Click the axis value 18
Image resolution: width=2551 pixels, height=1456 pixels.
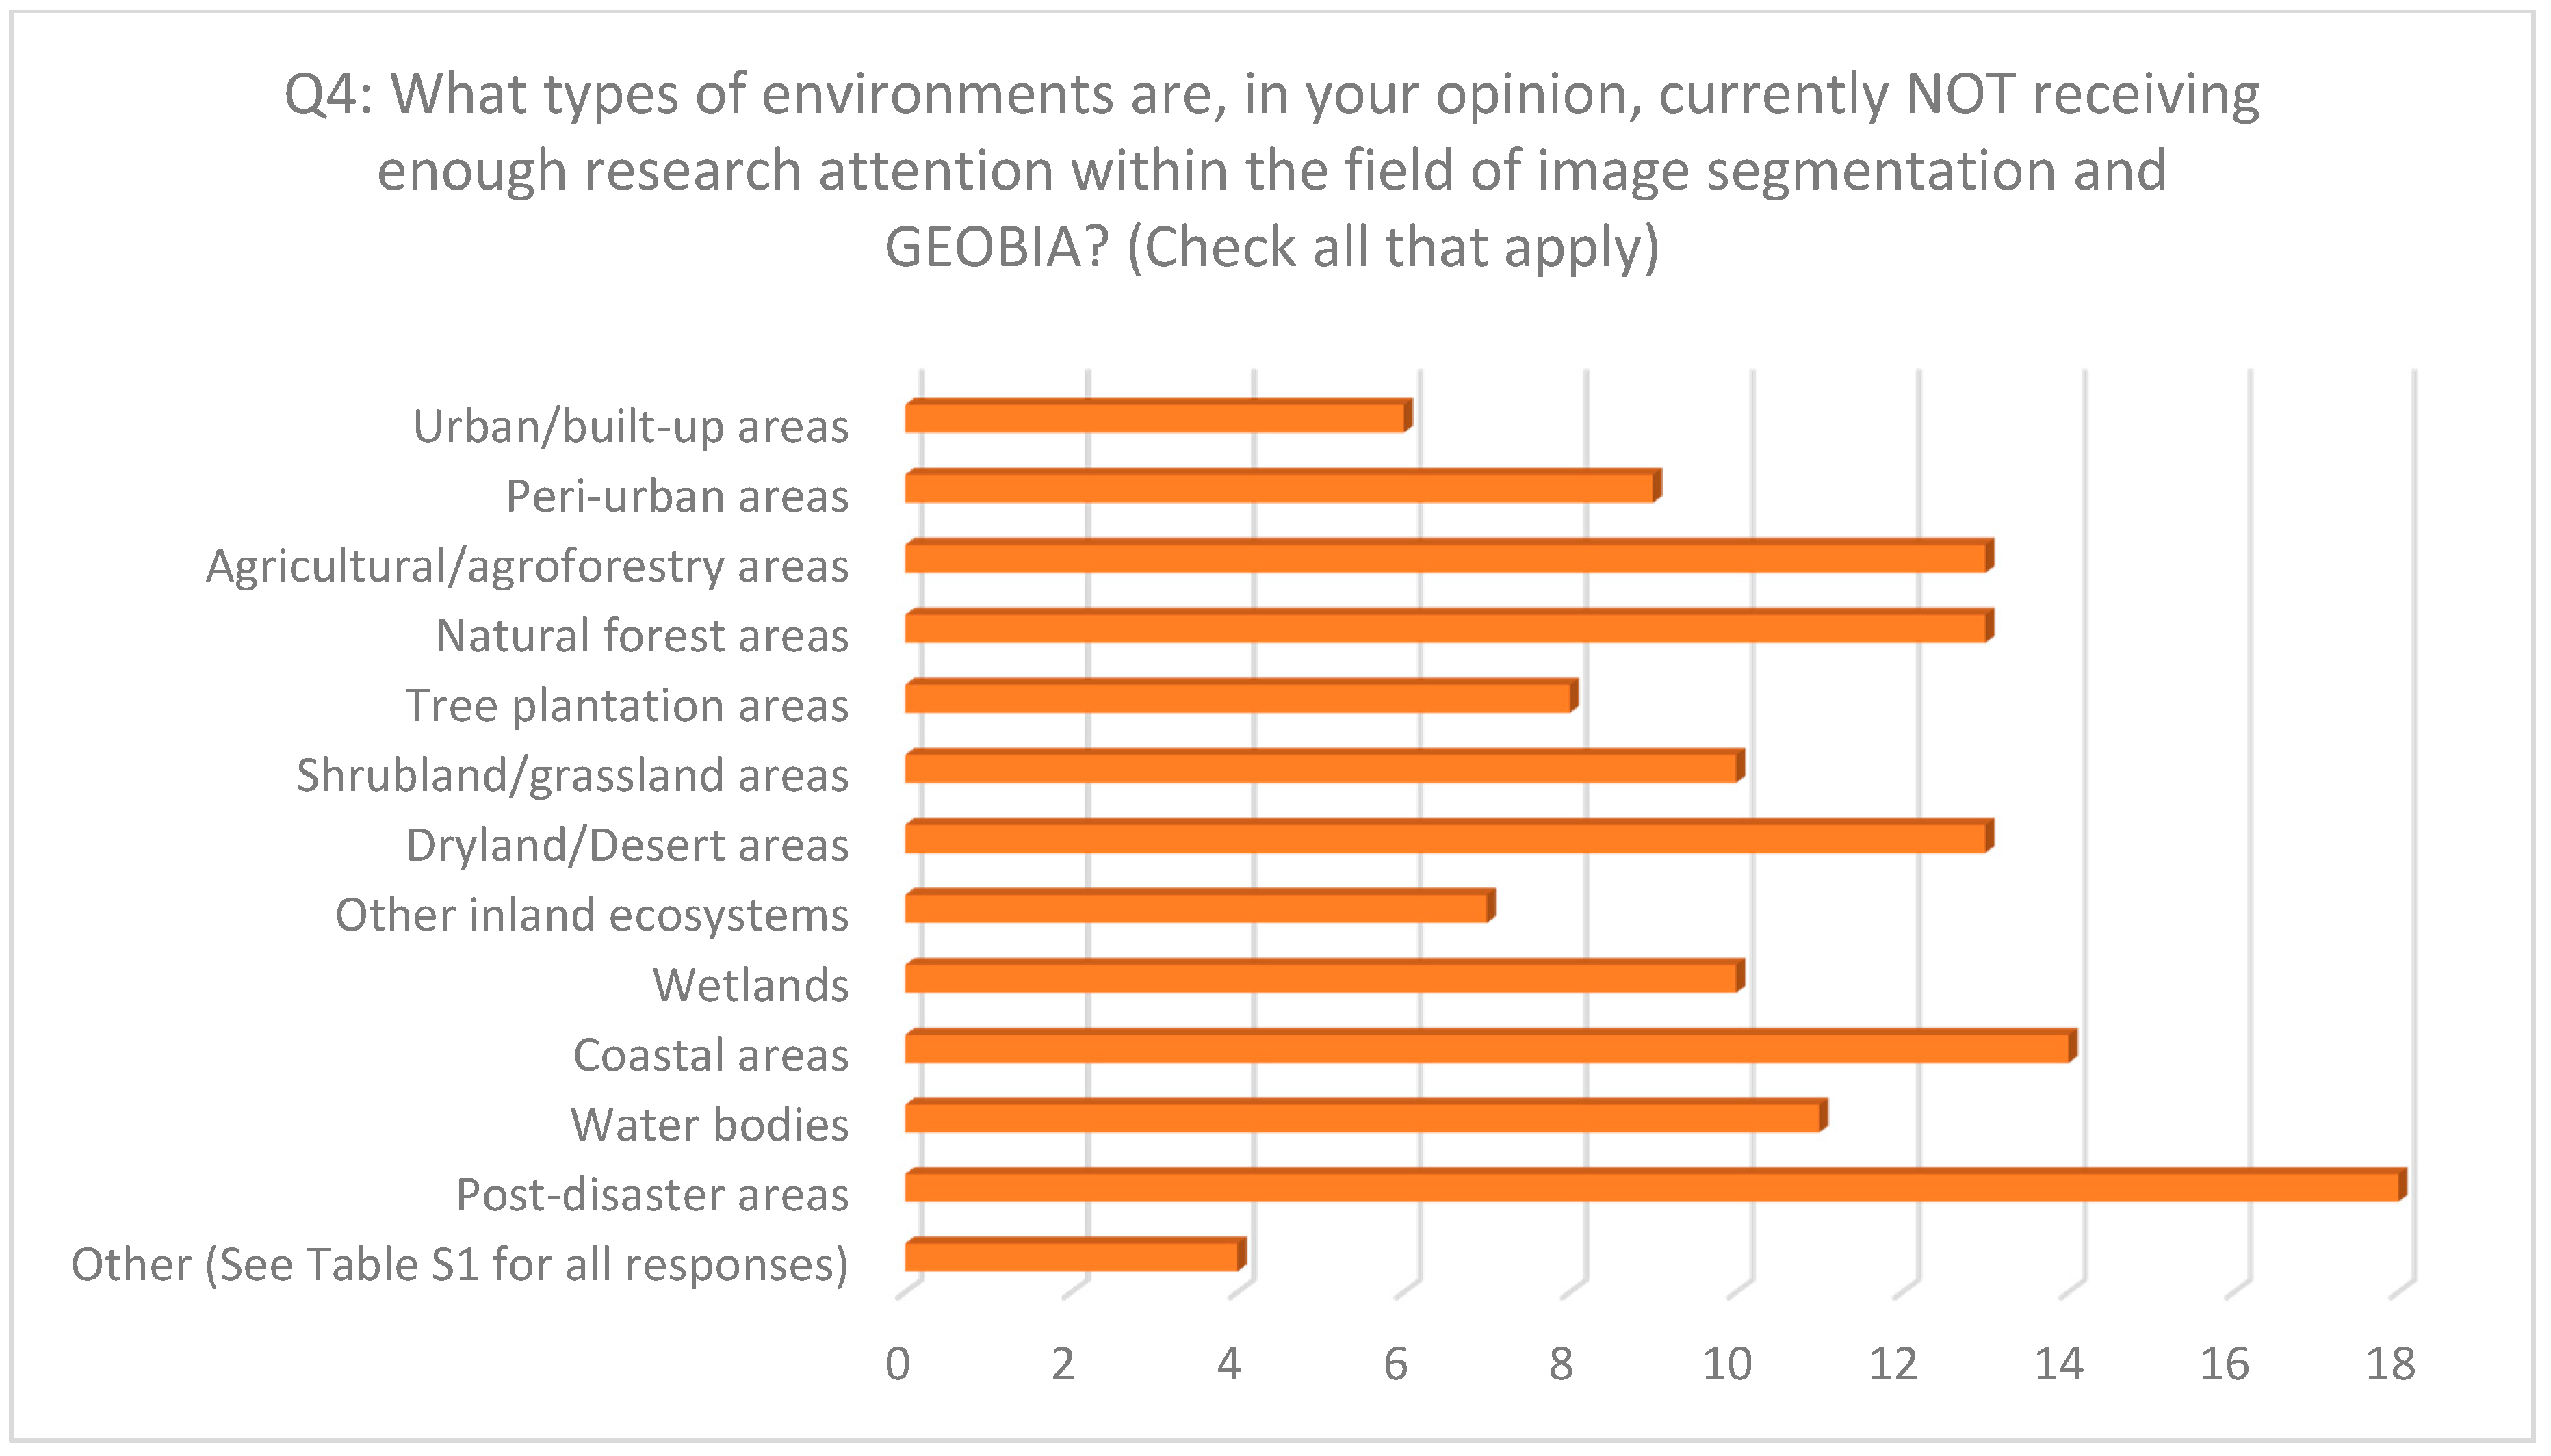pos(2389,1364)
